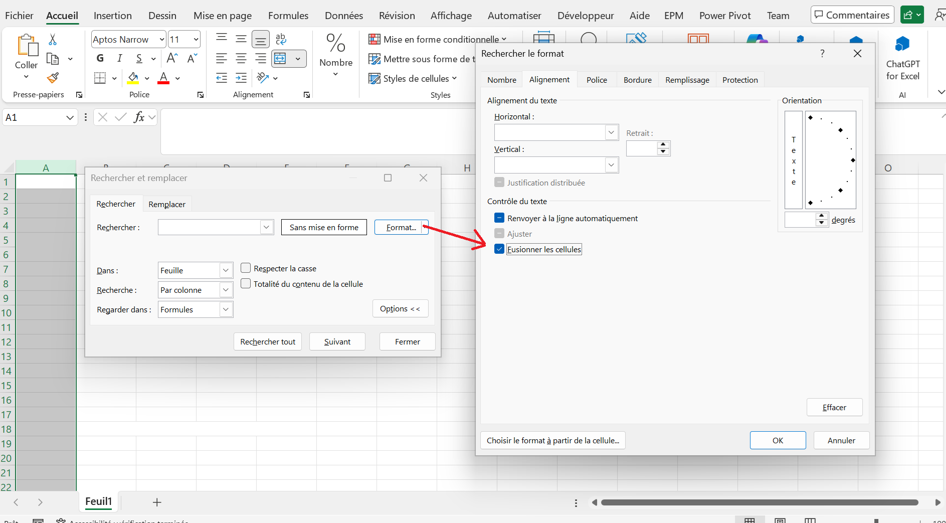This screenshot has width=946, height=523.
Task: Open the font name dropdown Aptos Narrow
Action: tap(161, 39)
